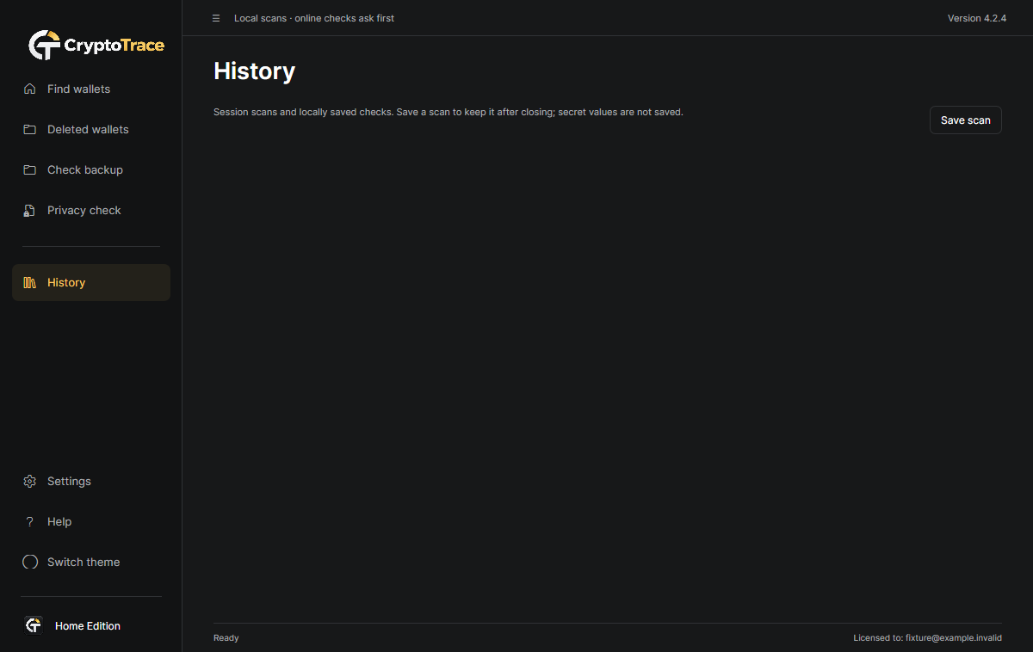Click the Help question mark icon
The height and width of the screenshot is (652, 1033).
[x=30, y=521]
